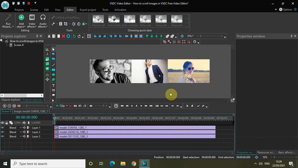
Task: Select the line drawing tool
Action: (54, 65)
